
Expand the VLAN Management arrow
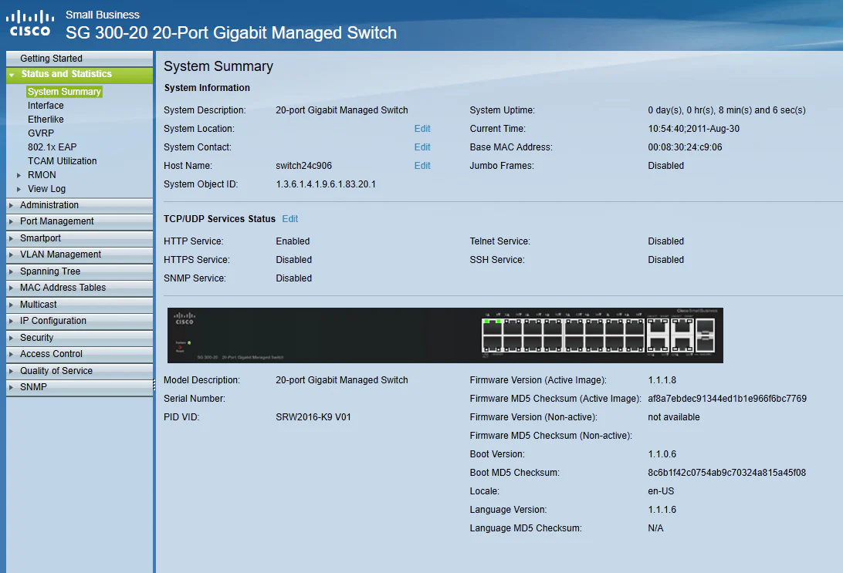(12, 254)
